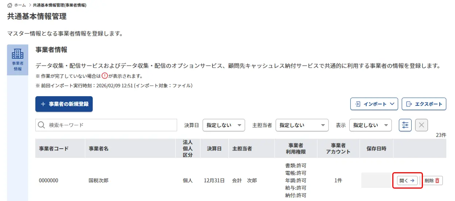Viewport: 455px width, 201px height.
Task: Click the 主担当者 column header
Action: pyautogui.click(x=242, y=149)
